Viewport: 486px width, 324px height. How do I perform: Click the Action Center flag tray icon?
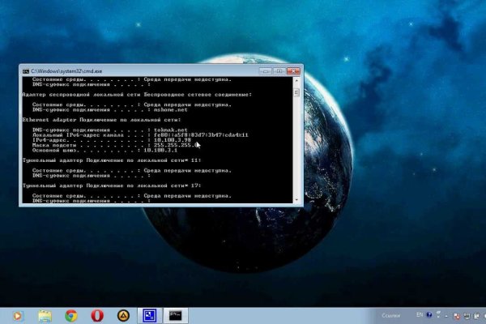tap(458, 313)
